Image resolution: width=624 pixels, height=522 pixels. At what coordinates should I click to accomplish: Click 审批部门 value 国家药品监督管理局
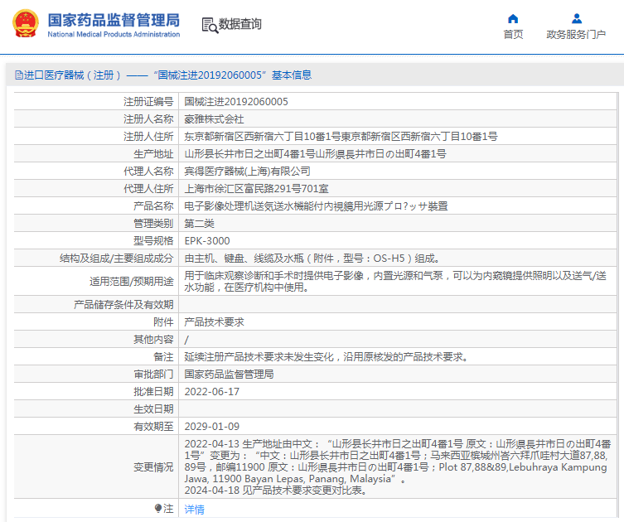pyautogui.click(x=229, y=375)
